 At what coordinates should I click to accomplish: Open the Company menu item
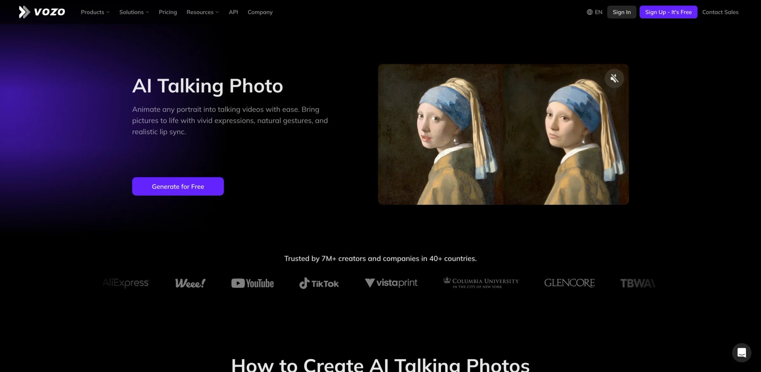[260, 12]
